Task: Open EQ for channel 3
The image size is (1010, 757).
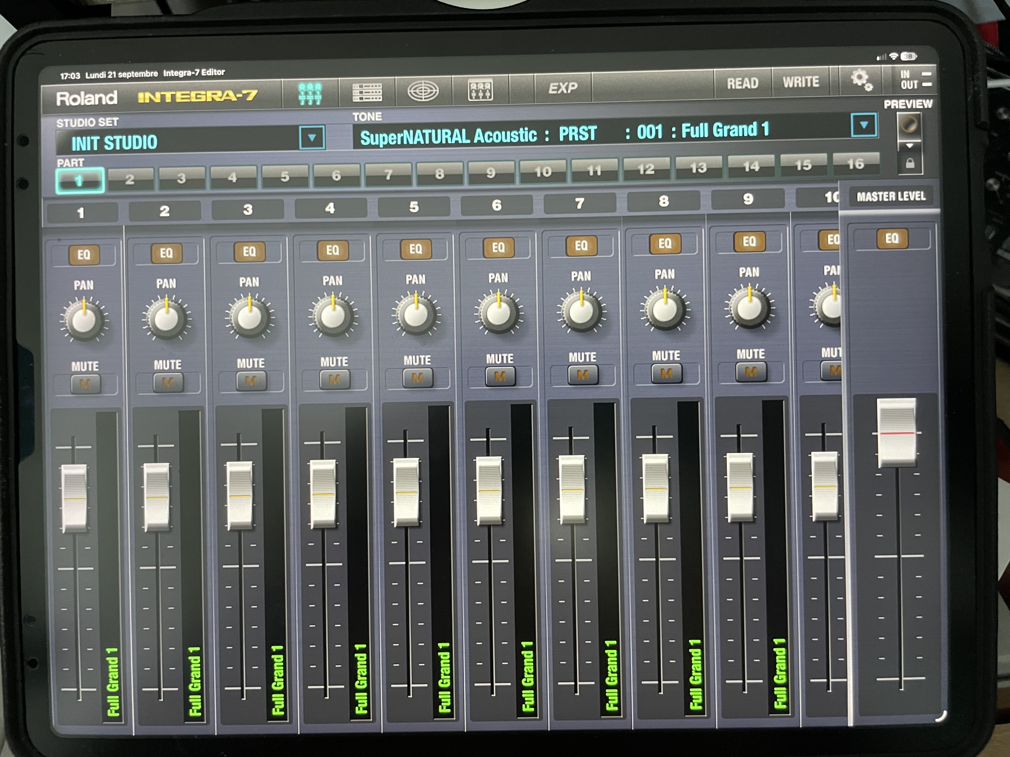Action: tap(249, 251)
